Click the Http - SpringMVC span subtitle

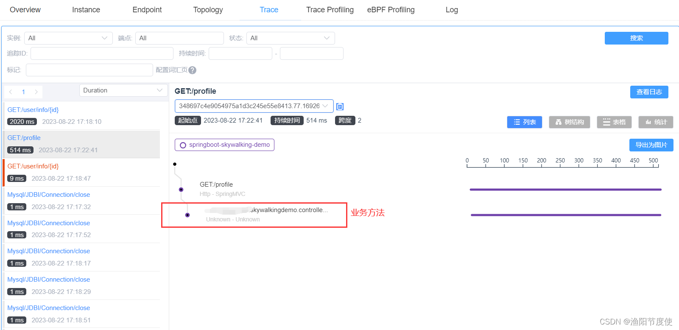(223, 194)
